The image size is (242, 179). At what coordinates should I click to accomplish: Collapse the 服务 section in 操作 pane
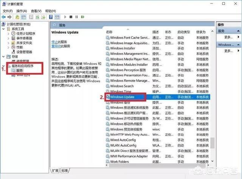238,31
